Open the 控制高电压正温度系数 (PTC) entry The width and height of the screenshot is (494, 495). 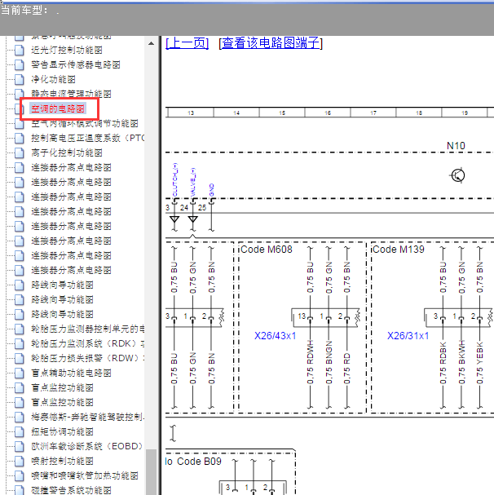point(87,139)
